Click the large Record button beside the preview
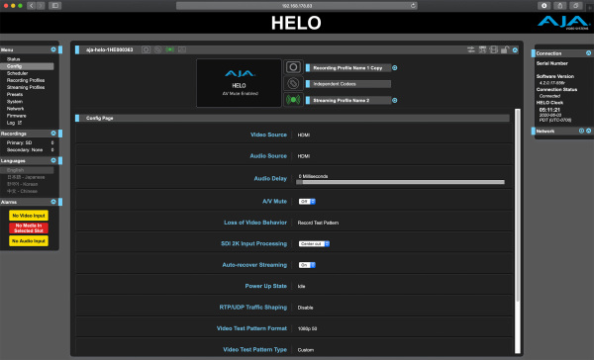Screen dimensions: 594x360 tap(293, 67)
